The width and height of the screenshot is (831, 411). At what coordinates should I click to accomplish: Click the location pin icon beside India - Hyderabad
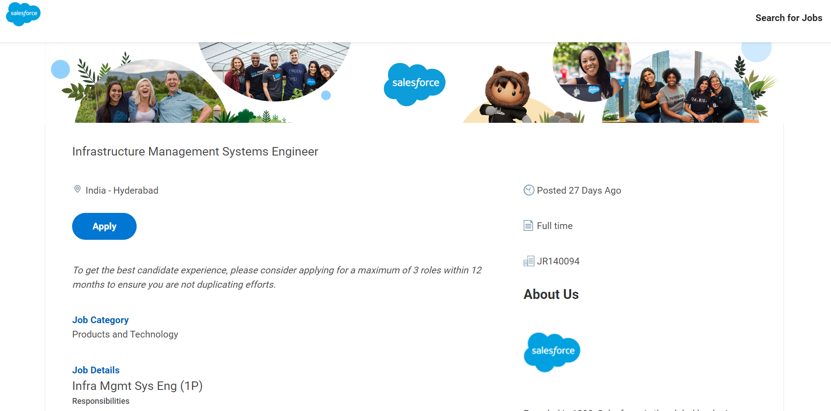pos(78,190)
